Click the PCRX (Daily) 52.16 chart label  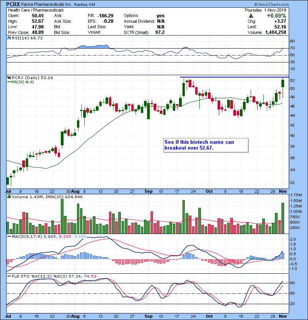pyautogui.click(x=32, y=78)
